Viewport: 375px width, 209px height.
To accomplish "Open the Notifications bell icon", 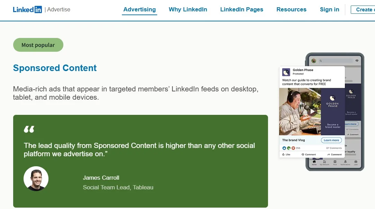I will point(346,161).
